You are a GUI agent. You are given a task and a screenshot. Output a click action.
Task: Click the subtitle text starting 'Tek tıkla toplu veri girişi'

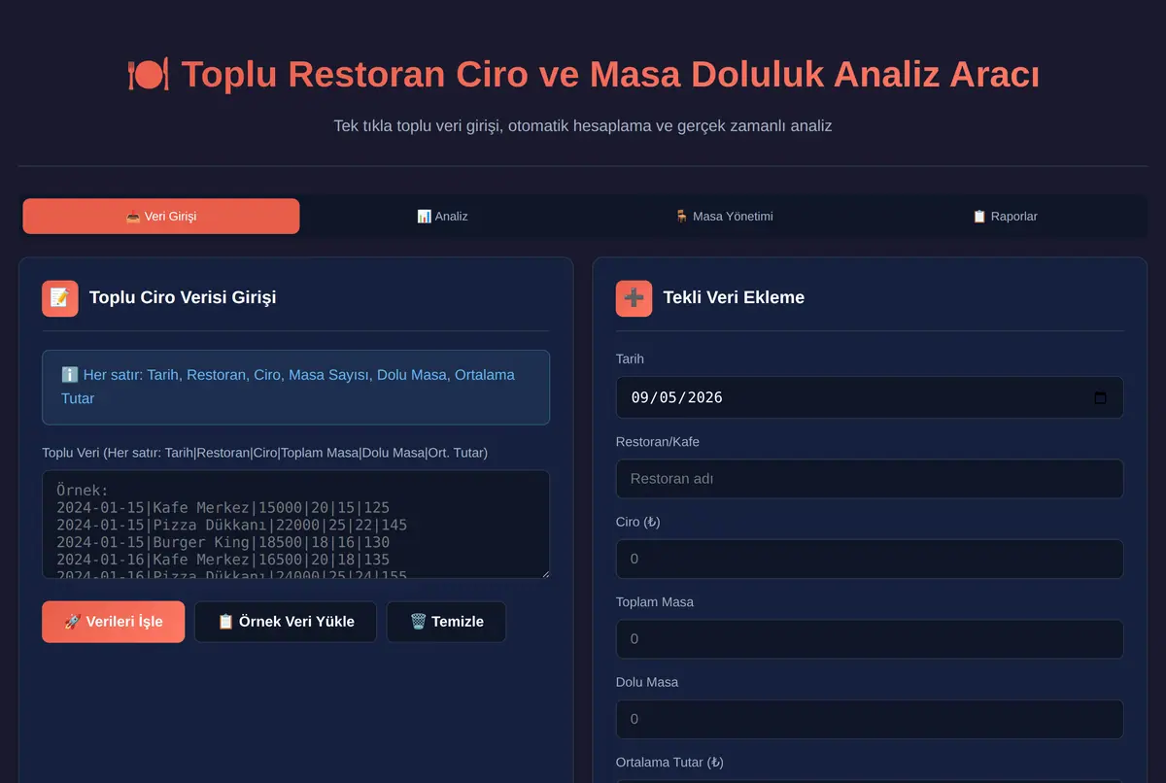pyautogui.click(x=583, y=125)
